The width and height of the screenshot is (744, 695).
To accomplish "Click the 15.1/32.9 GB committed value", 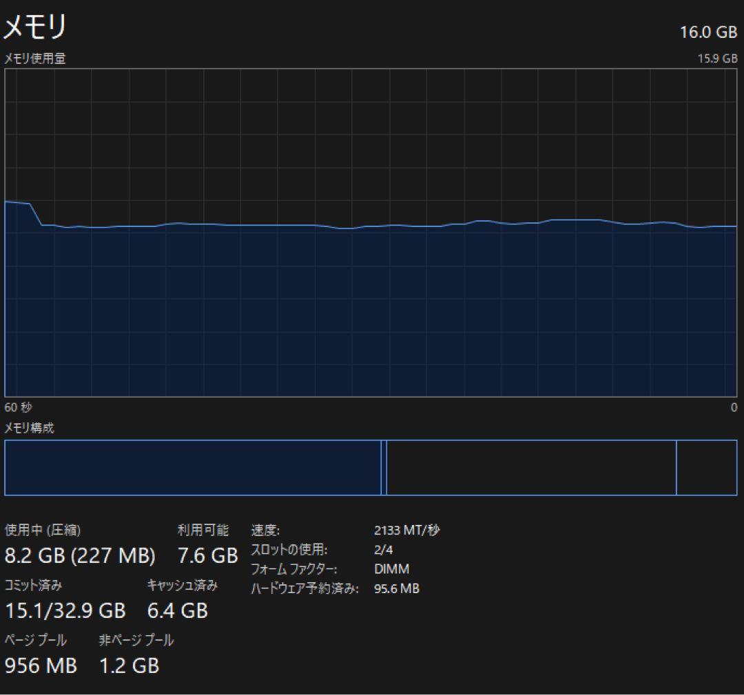I will coord(65,610).
